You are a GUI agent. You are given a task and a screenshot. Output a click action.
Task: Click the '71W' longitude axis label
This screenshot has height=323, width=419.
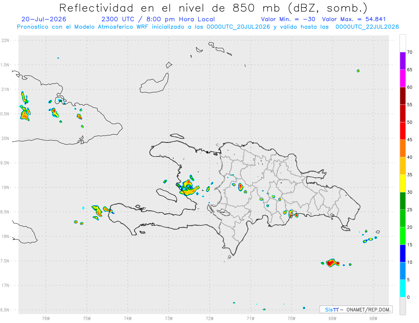250,318
